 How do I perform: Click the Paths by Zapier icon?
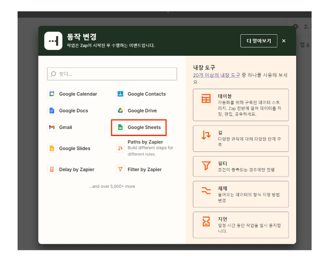pos(120,148)
